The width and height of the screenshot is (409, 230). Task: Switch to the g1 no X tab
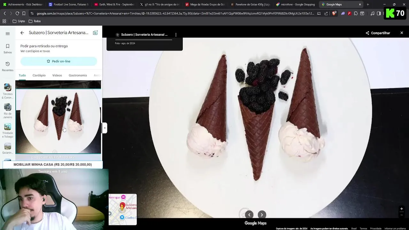pyautogui.click(x=159, y=4)
